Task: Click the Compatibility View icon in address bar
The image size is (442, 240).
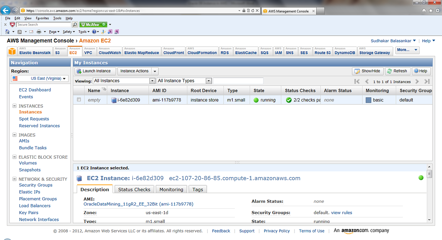Action: pyautogui.click(x=249, y=11)
